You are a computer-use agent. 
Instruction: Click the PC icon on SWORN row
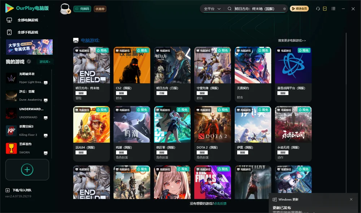[45, 153]
